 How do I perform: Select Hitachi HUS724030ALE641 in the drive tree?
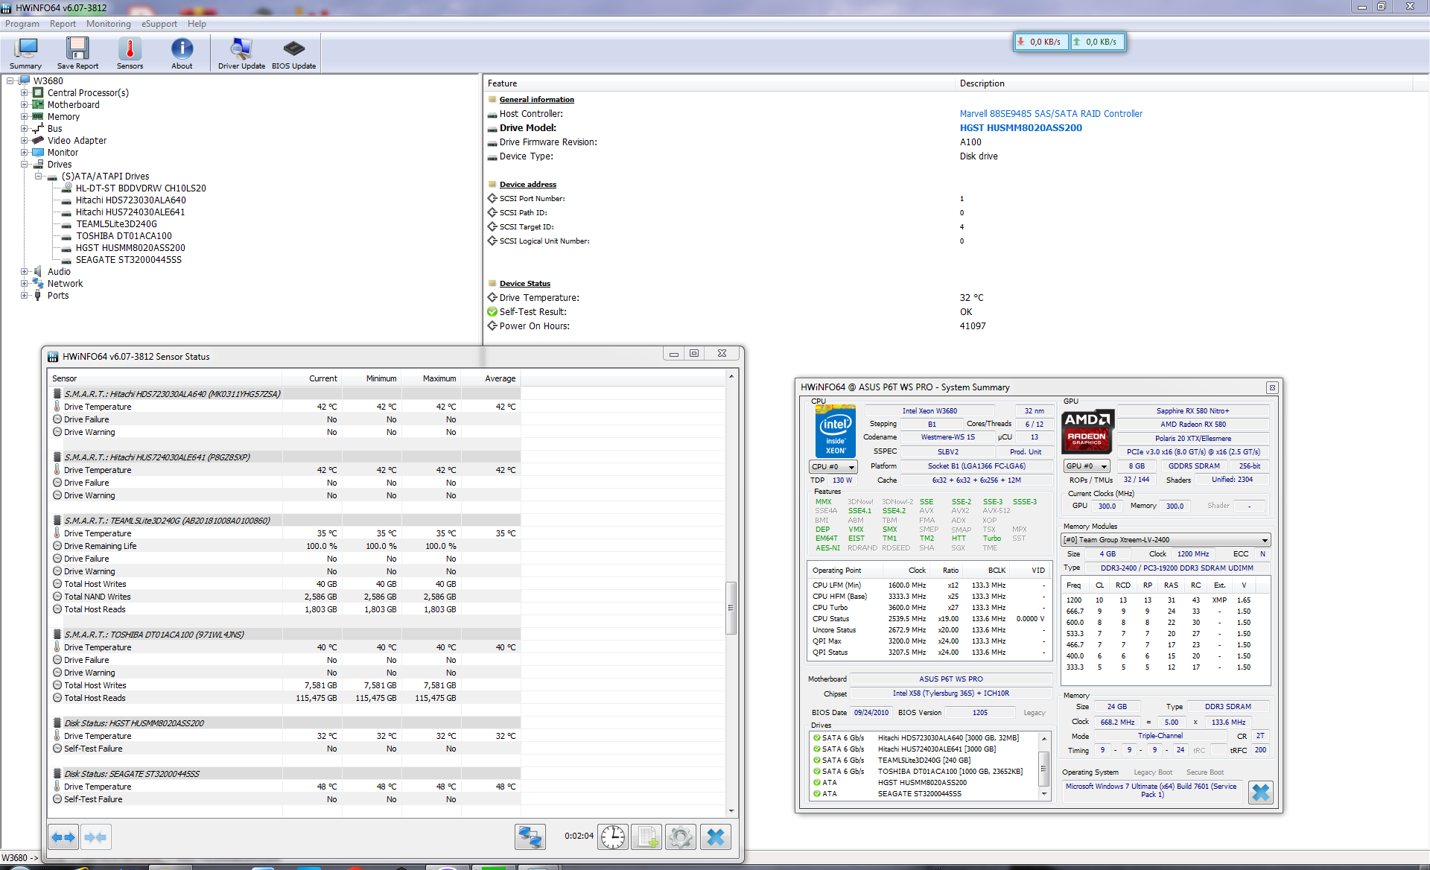click(130, 212)
